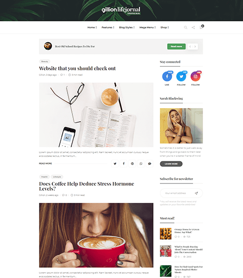The image size is (243, 278).
Task: Expand the Blog Styles dropdown menu
Action: click(x=127, y=27)
